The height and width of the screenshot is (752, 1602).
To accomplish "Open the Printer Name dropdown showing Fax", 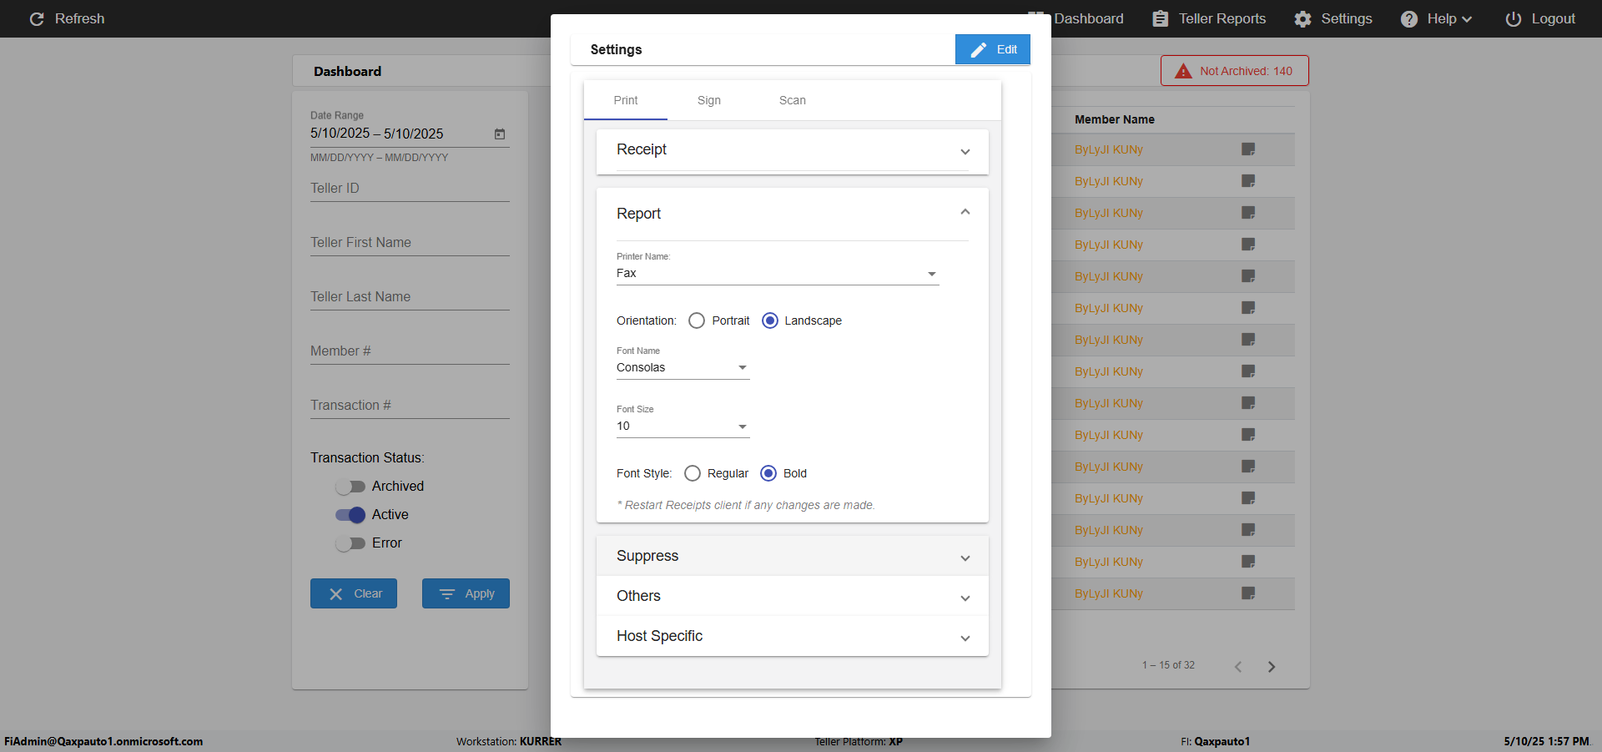I will 778,274.
